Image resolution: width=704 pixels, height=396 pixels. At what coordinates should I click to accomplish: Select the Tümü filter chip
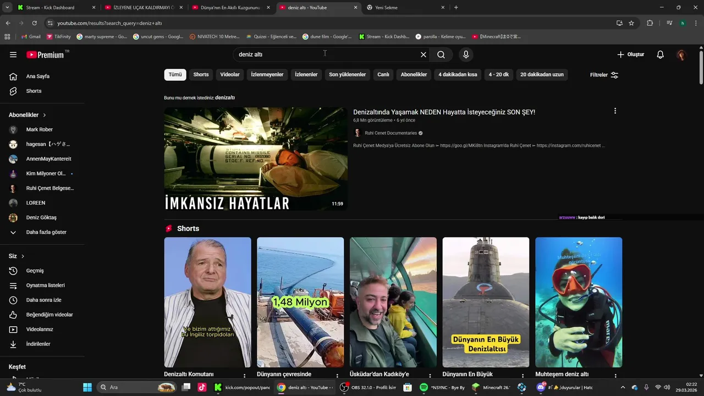175,75
